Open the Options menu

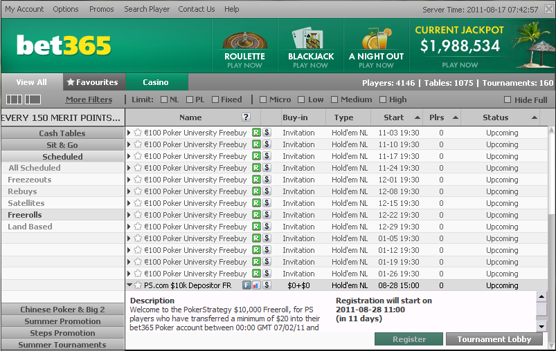click(x=66, y=9)
